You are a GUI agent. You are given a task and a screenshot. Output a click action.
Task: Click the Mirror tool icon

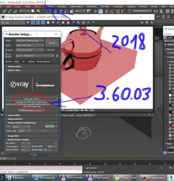click(x=156, y=11)
